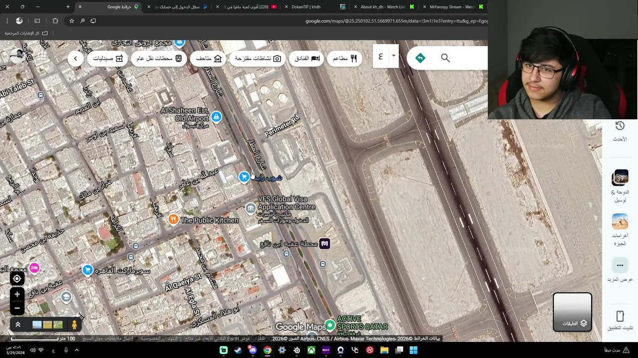Show hidden system tray icons chevron
The height and width of the screenshot is (358, 638).
(x=77, y=350)
